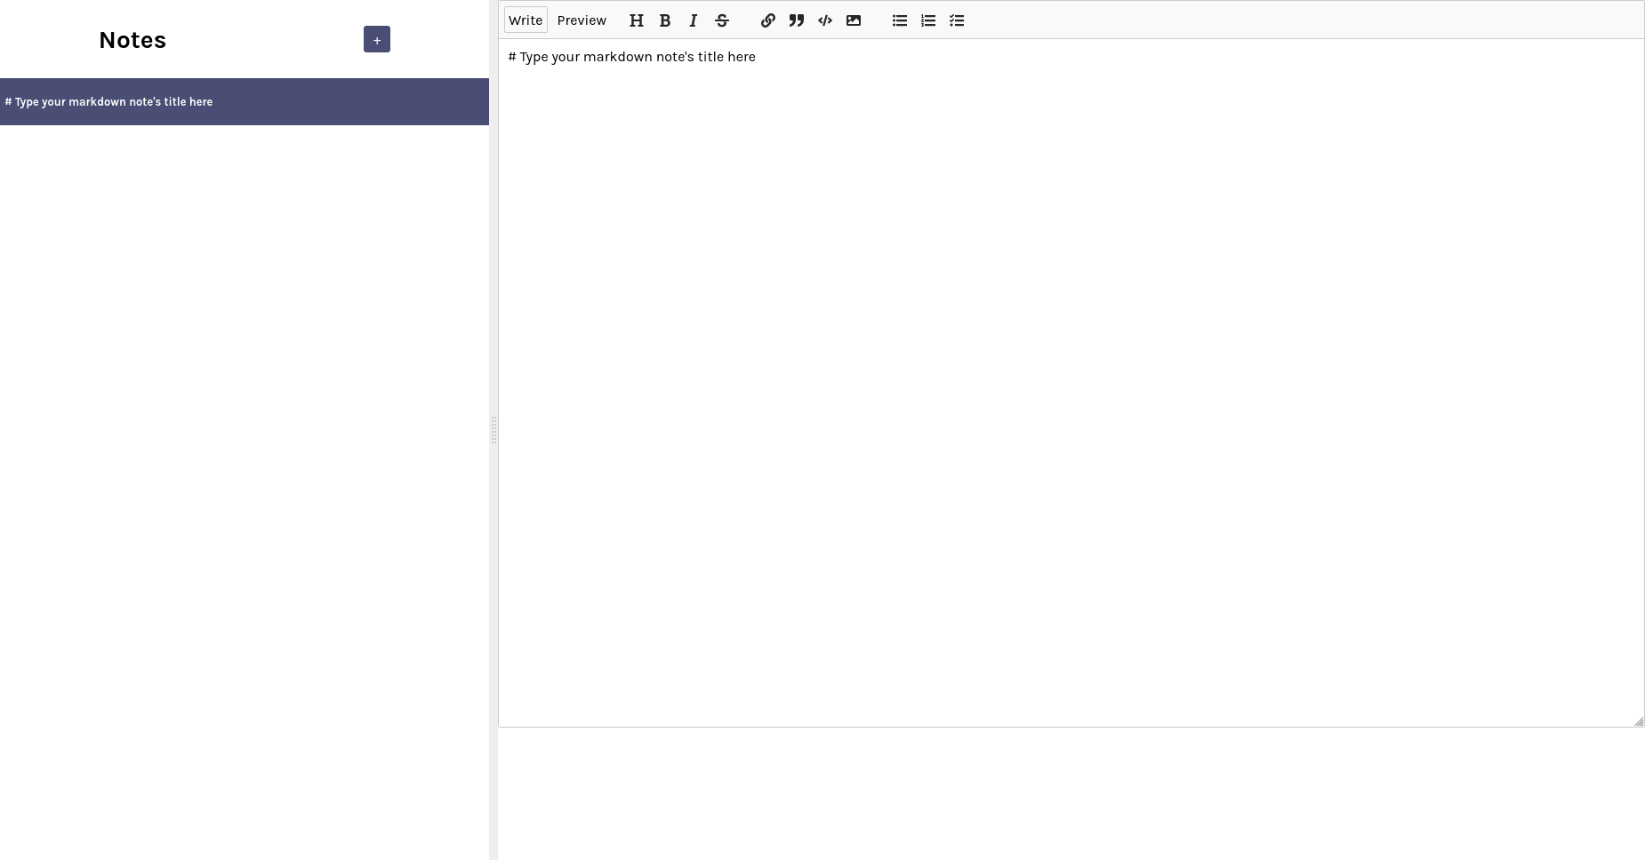
Task: Select the '# Type your markdown note's title here' note in sidebar
Action: click(245, 101)
